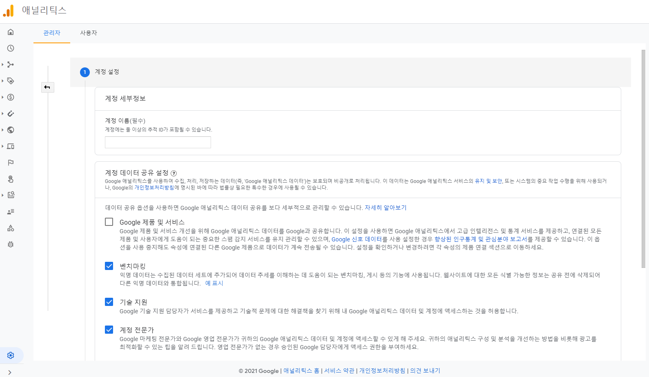Open the Monetization dollar icon

(11, 97)
